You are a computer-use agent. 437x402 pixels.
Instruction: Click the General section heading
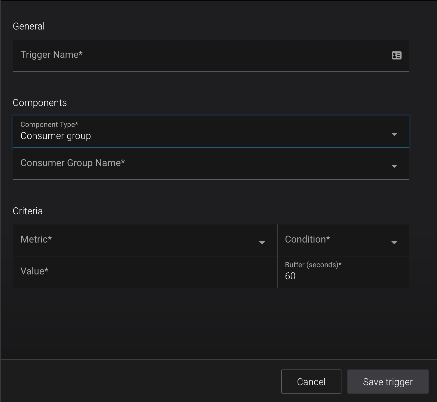(29, 26)
